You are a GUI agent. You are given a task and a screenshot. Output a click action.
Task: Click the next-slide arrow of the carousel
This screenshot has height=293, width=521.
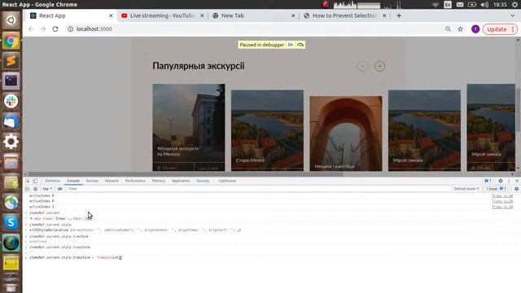[379, 66]
